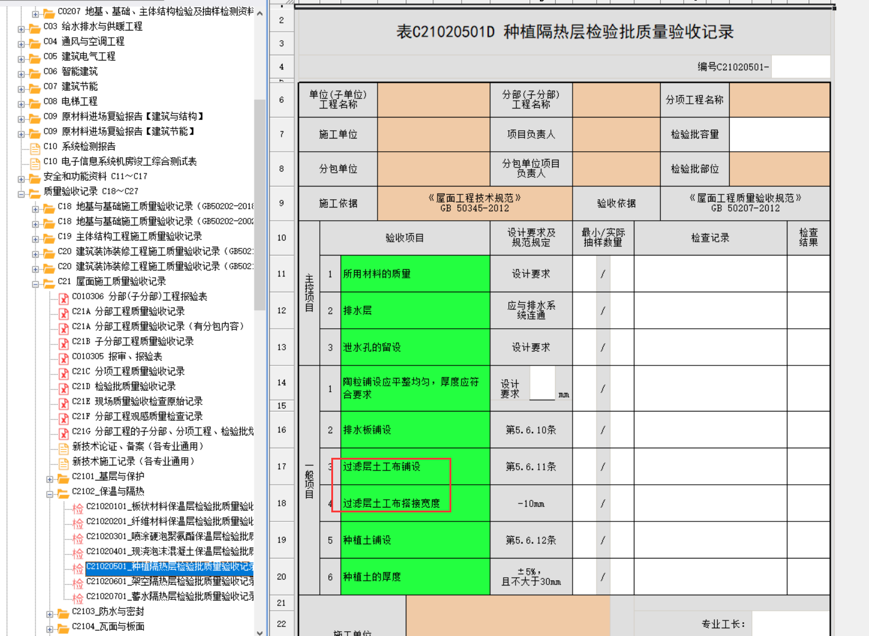The height and width of the screenshot is (636, 869).
Task: Collapse the C21 屋面施工质量验收记录 node
Action: pos(35,284)
